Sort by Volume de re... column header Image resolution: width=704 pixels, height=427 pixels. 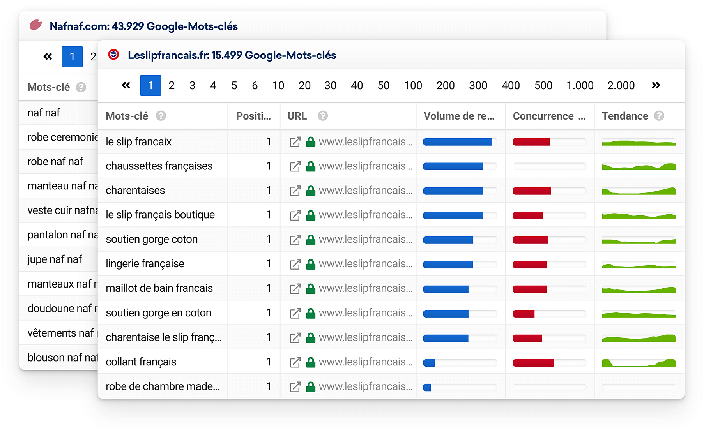[x=459, y=116]
